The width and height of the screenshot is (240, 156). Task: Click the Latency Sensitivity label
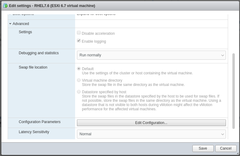click(34, 132)
